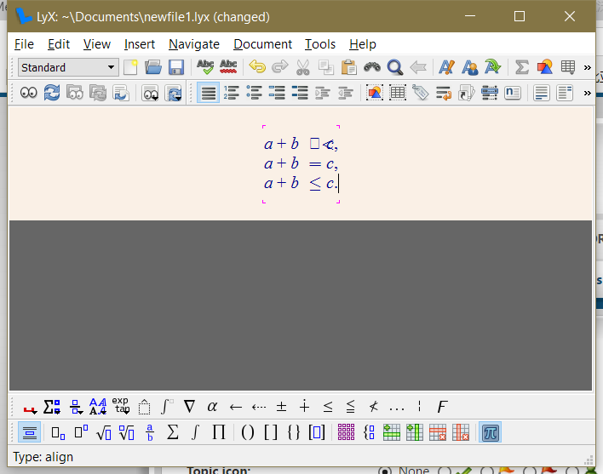
Task: Open the Edit menu
Action: pyautogui.click(x=59, y=44)
